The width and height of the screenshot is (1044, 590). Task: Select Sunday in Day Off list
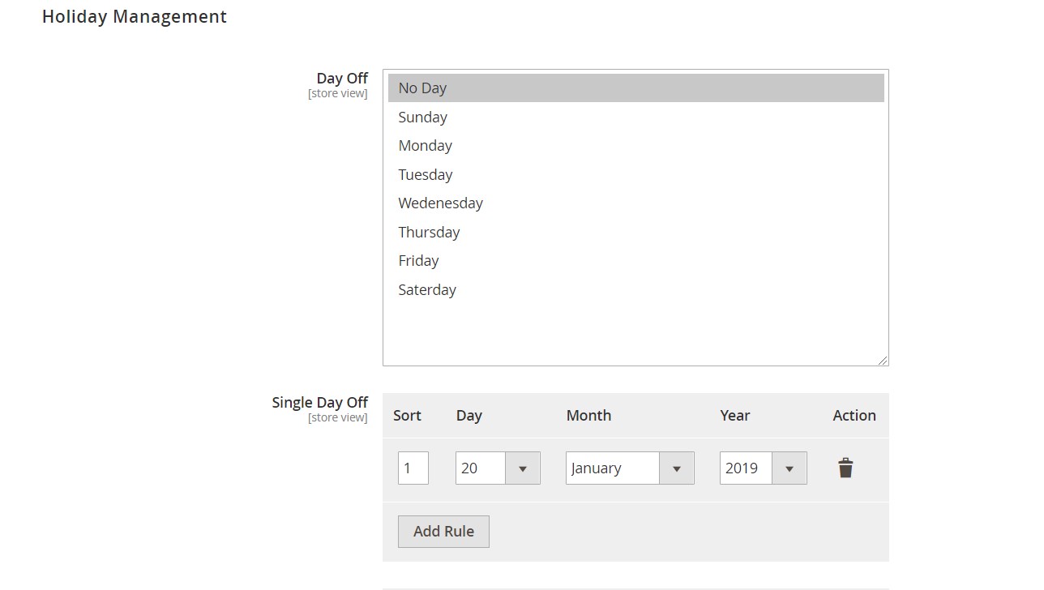[x=635, y=118]
